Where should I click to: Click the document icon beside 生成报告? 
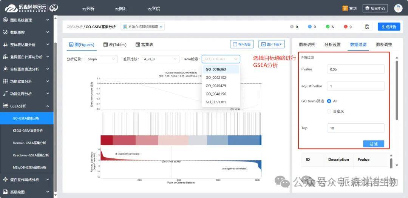click(x=367, y=27)
